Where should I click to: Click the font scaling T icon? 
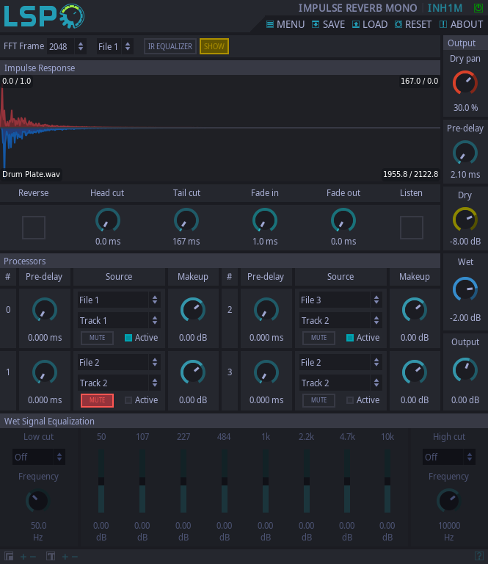point(51,557)
